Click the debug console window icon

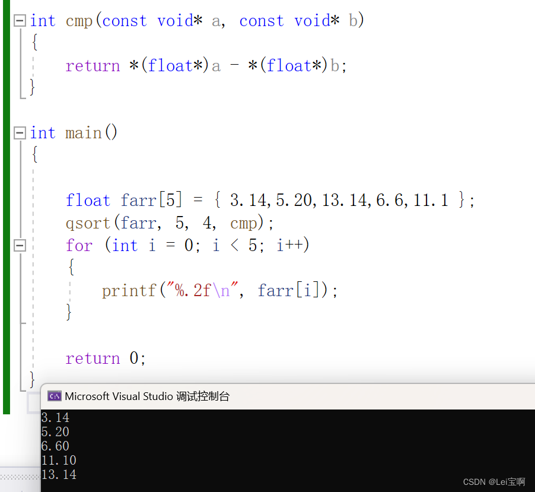pos(55,396)
